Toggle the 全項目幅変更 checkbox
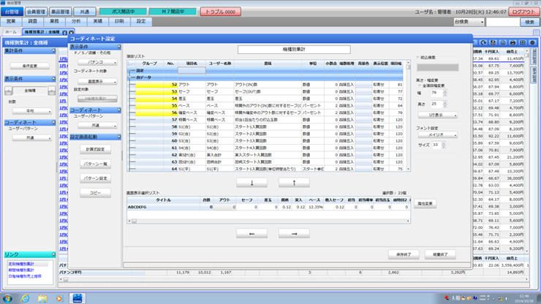Image resolution: width=541 pixels, height=304 pixels. [420, 85]
